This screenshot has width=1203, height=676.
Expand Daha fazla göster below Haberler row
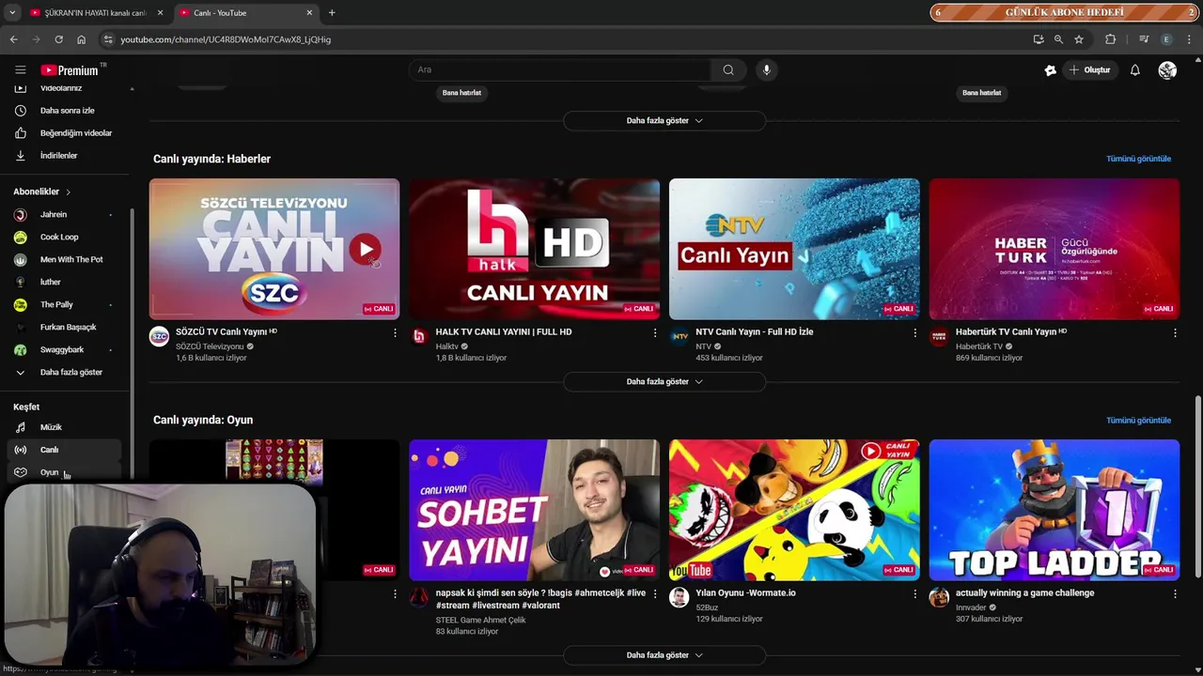[664, 382]
